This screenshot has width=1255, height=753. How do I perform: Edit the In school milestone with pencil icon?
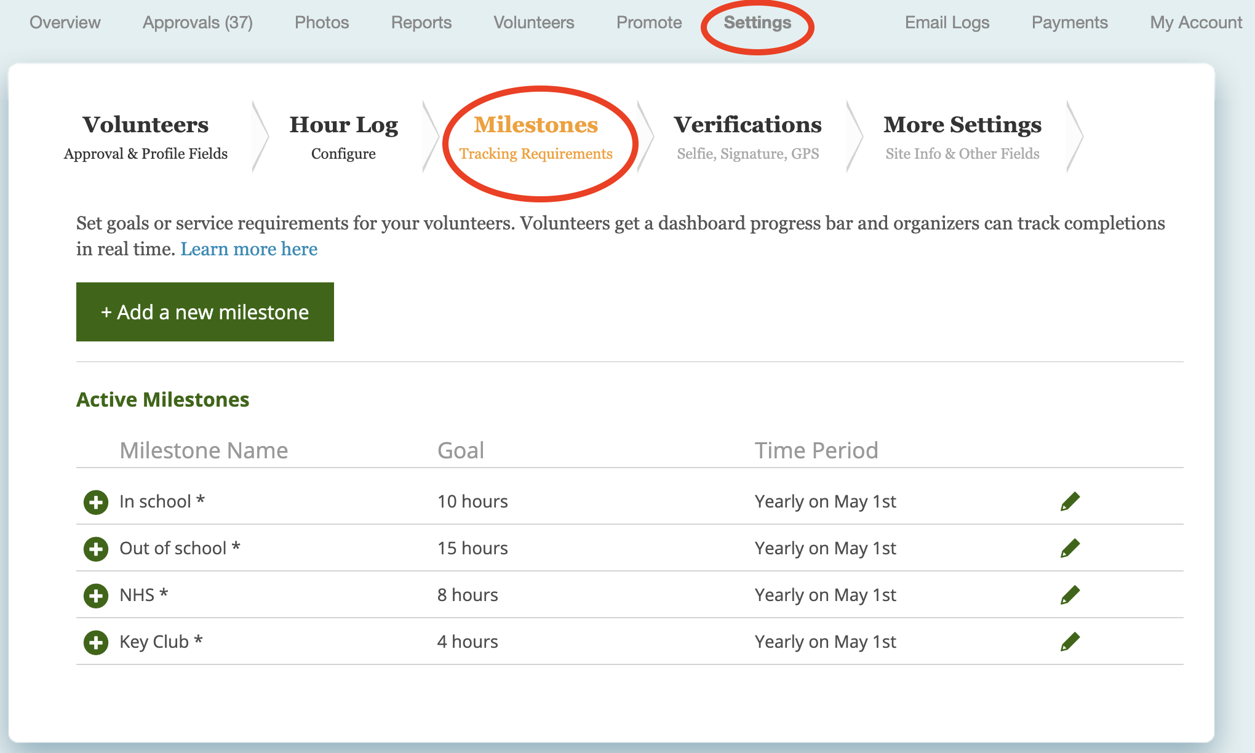[x=1070, y=501]
